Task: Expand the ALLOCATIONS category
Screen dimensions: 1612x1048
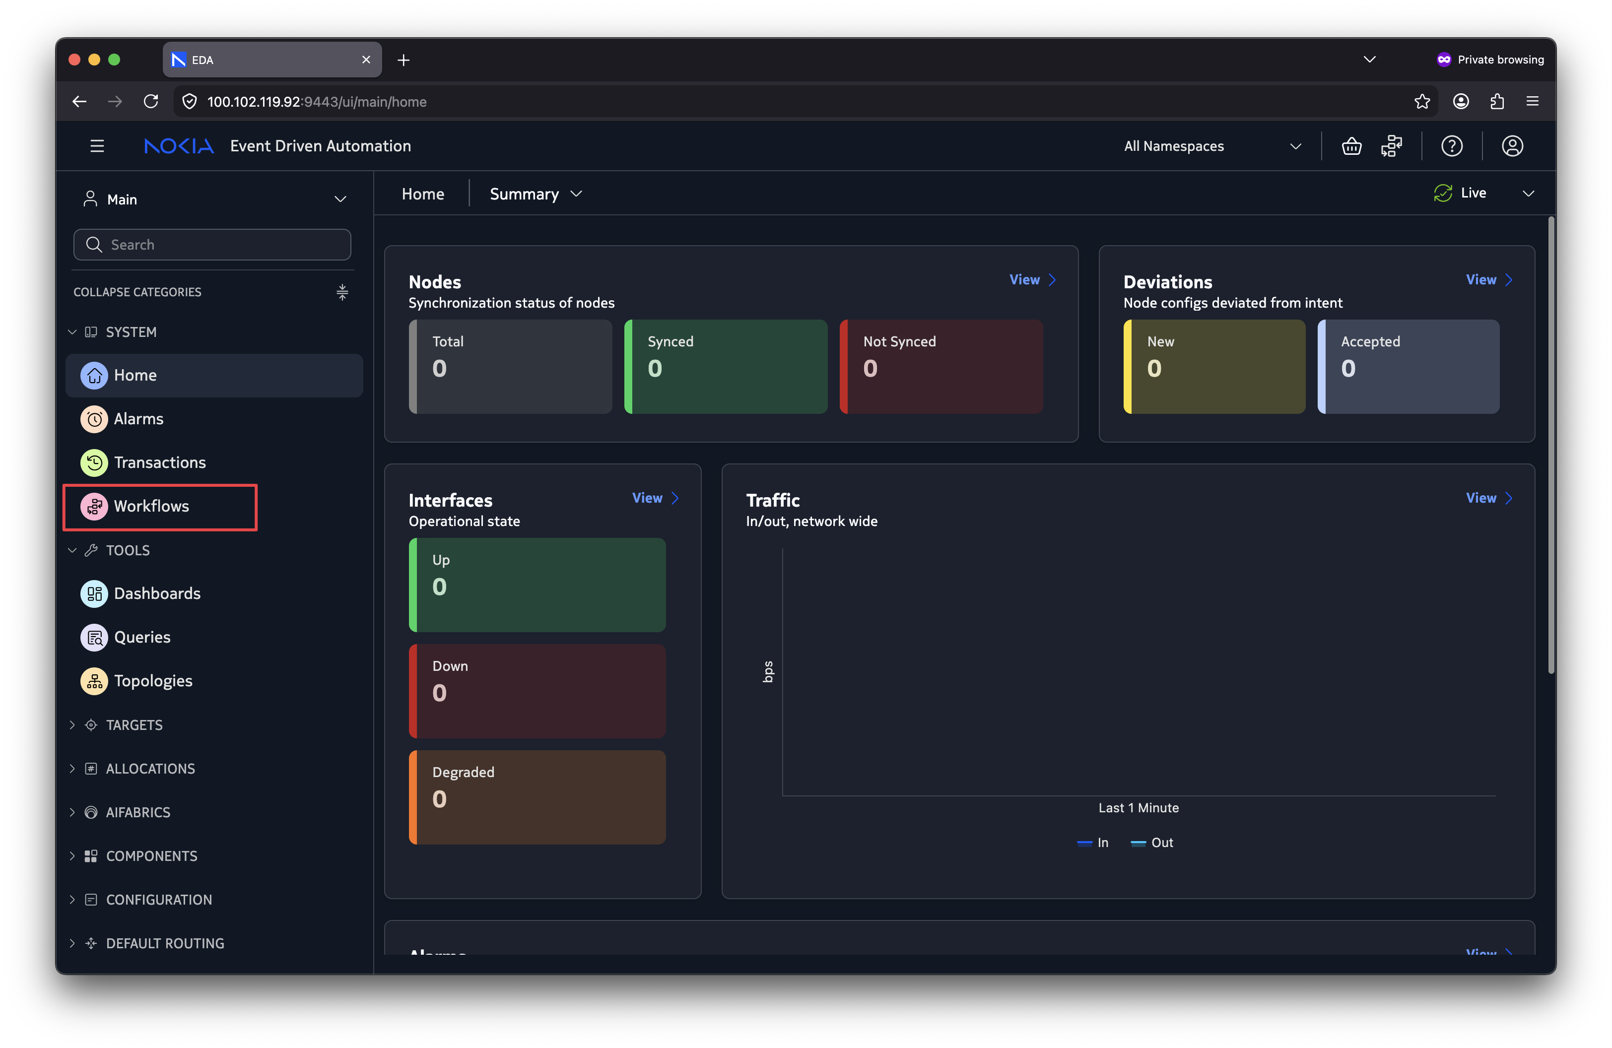Action: point(72,769)
